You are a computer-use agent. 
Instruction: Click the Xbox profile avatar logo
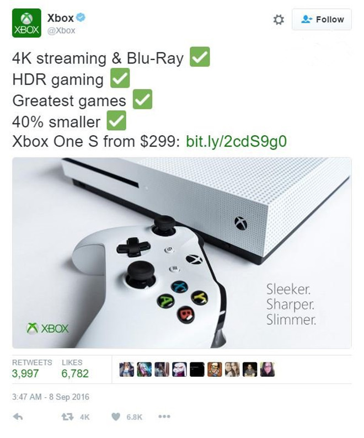26,23
